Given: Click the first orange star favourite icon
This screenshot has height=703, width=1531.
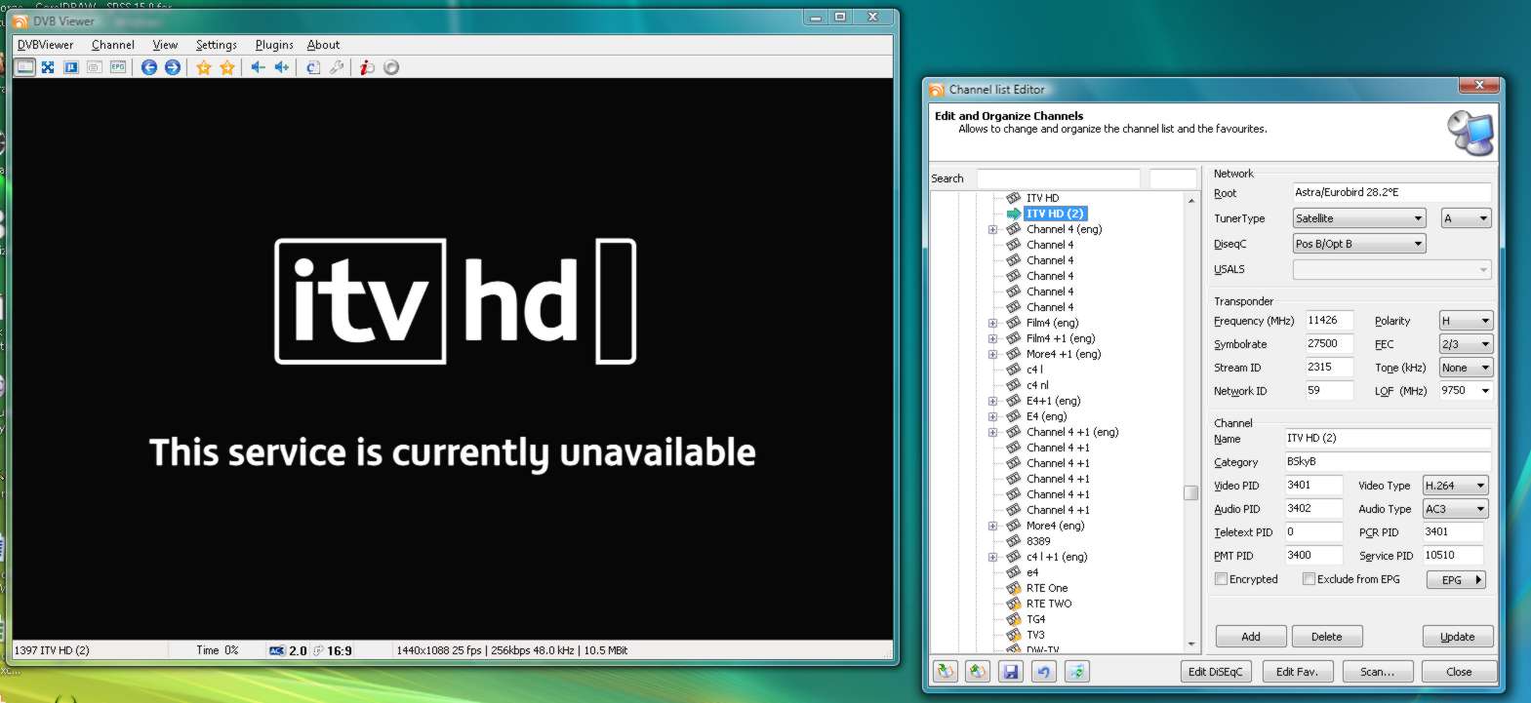Looking at the screenshot, I should (204, 67).
